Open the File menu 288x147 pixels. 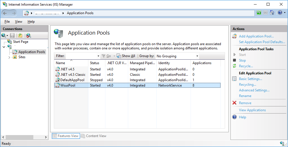pyautogui.click(x=7, y=22)
